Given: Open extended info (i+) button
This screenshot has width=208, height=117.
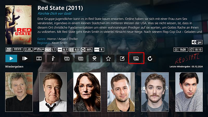Looking at the screenshot, I should (53, 58).
